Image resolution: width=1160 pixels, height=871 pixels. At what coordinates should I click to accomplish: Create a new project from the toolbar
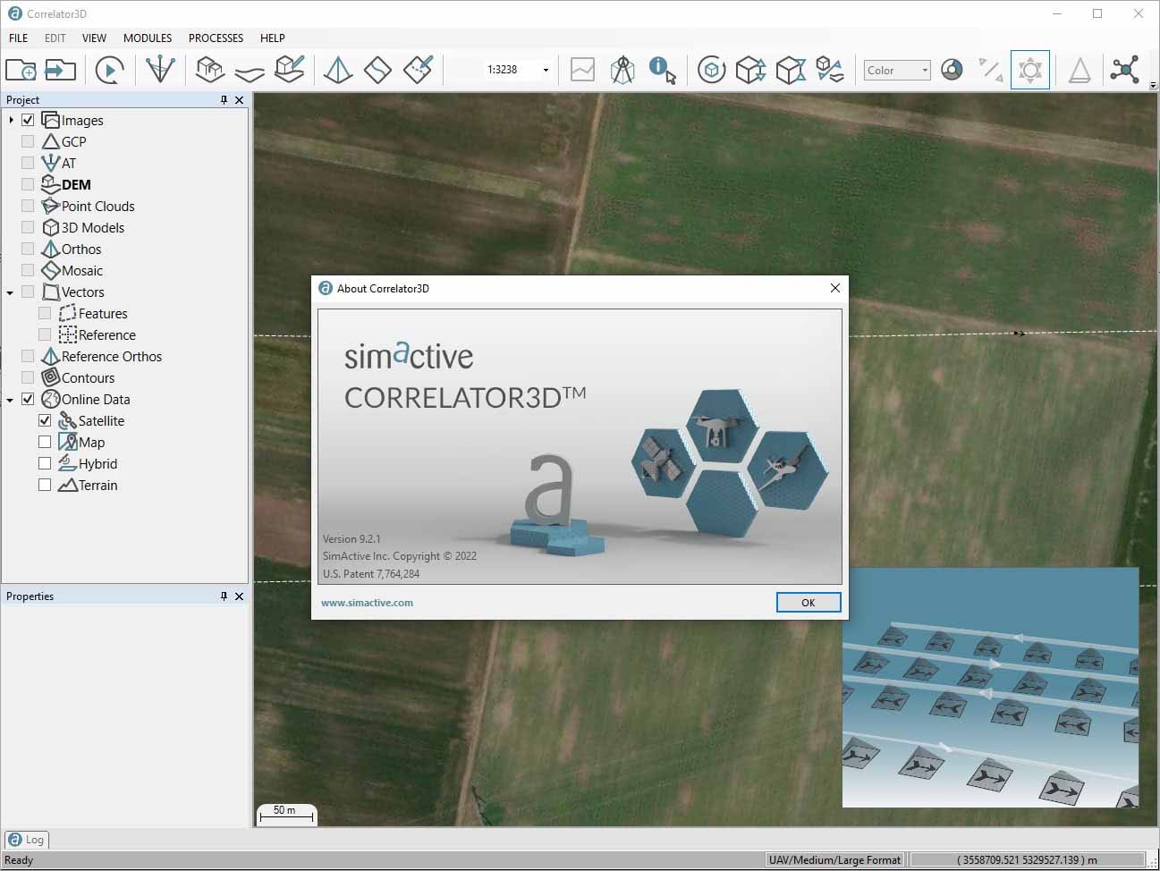pos(21,69)
